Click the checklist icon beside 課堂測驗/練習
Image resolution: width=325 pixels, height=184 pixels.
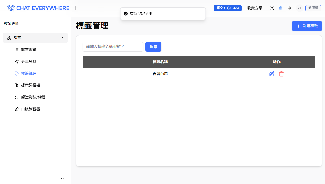coord(17,97)
